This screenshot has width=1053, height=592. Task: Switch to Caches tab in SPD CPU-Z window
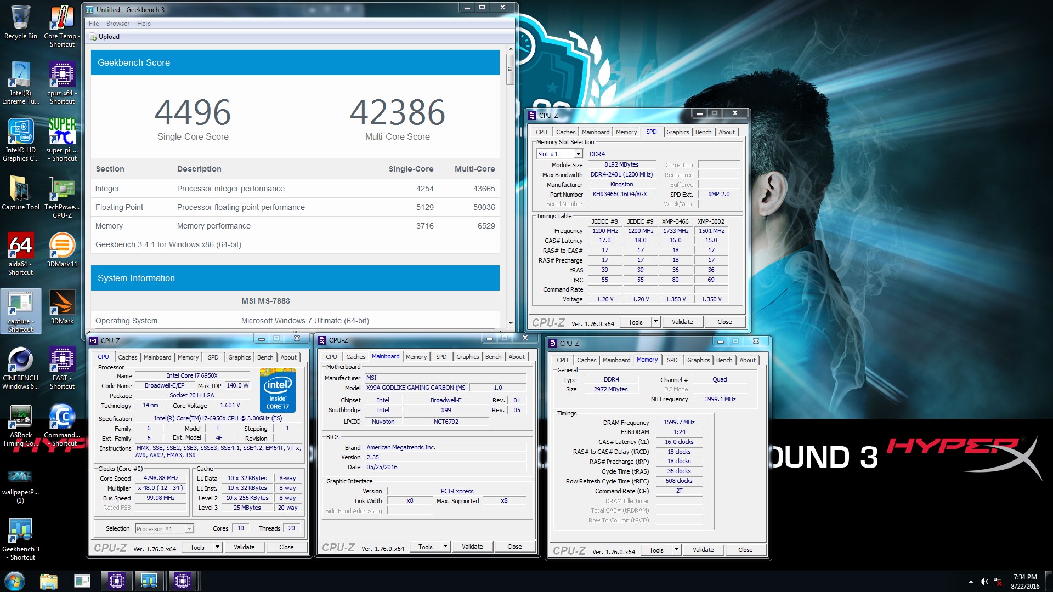point(565,132)
